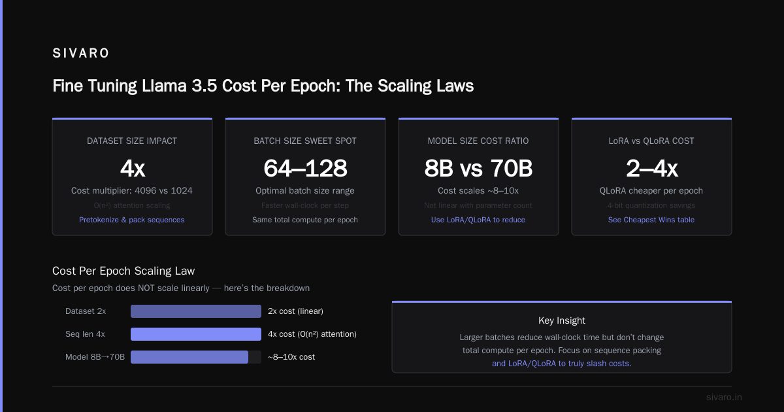Click '2x cost (linear)' value
This screenshot has height=412, width=784.
[295, 311]
